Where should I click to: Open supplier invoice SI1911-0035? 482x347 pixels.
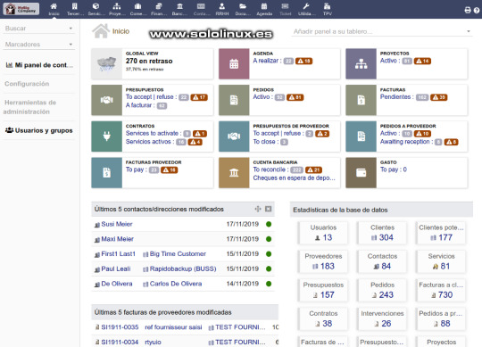click(x=120, y=327)
